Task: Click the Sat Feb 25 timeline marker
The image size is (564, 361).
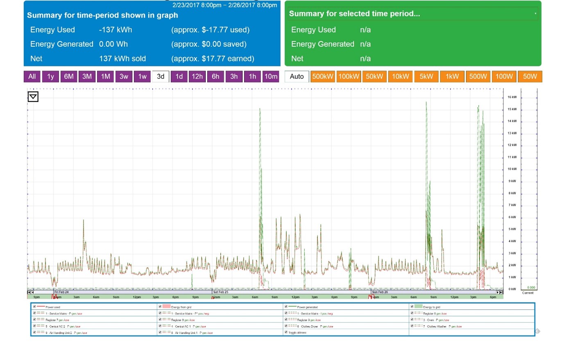Action: pos(220,292)
